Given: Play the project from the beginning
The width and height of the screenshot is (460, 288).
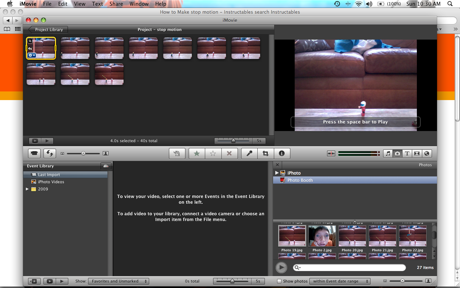Looking at the screenshot, I should pos(47,141).
